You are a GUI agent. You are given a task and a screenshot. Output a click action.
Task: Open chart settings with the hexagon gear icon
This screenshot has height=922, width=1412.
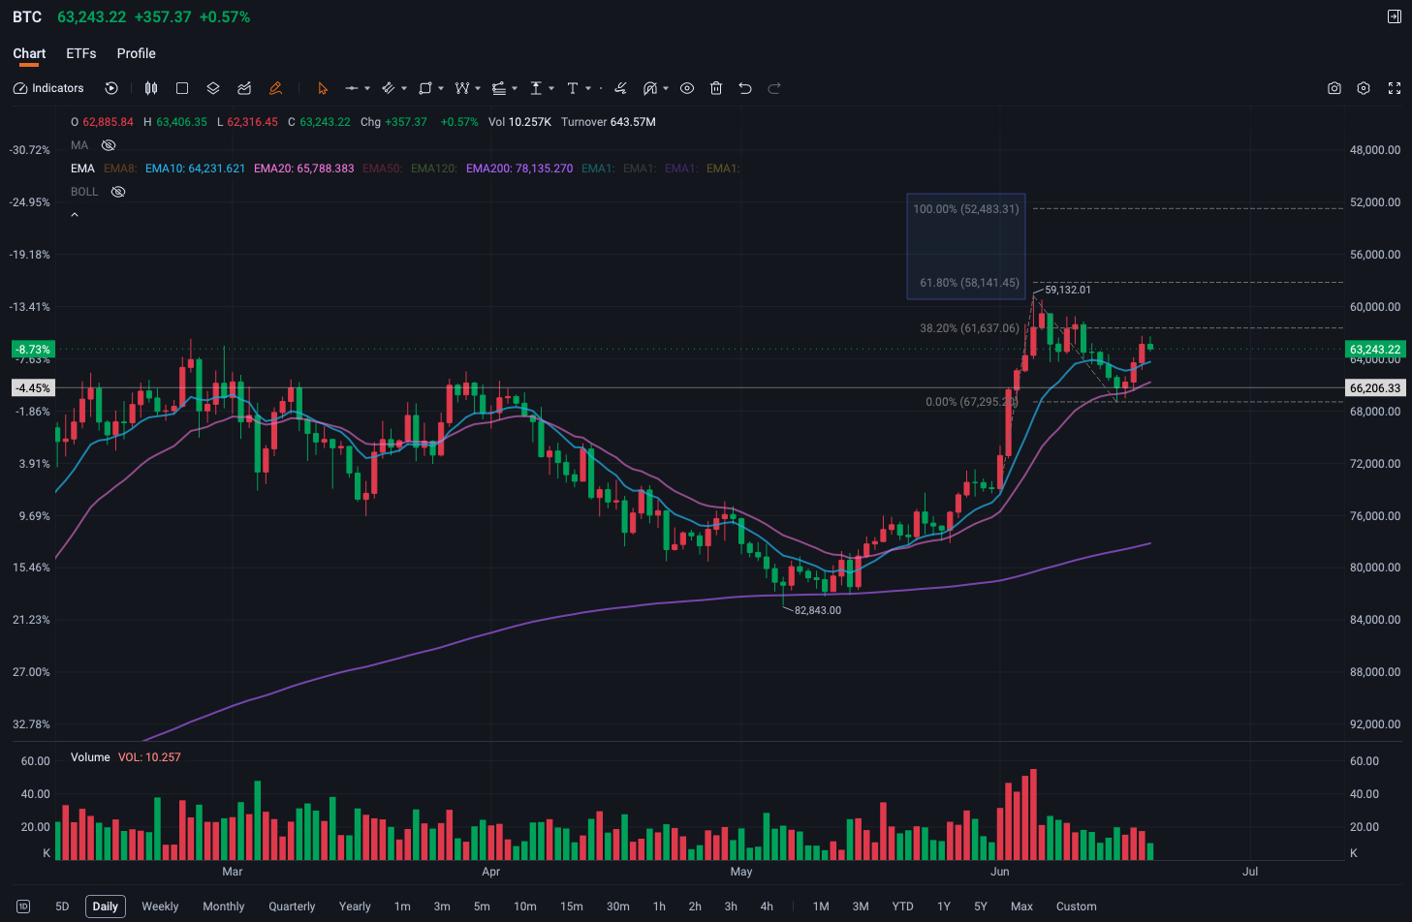(1364, 88)
